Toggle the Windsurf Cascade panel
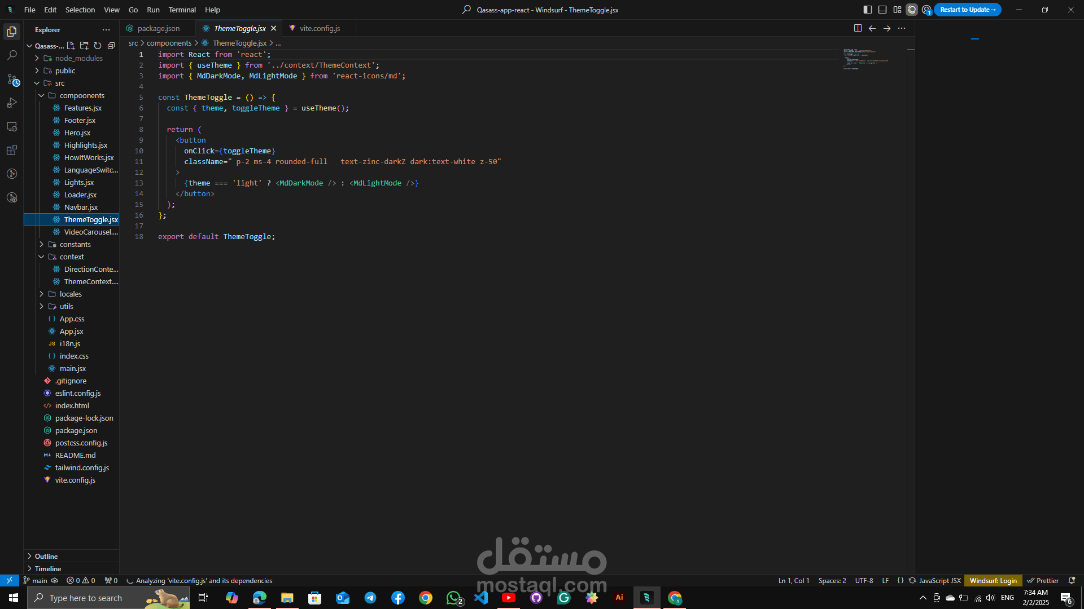The image size is (1084, 609). [x=912, y=10]
